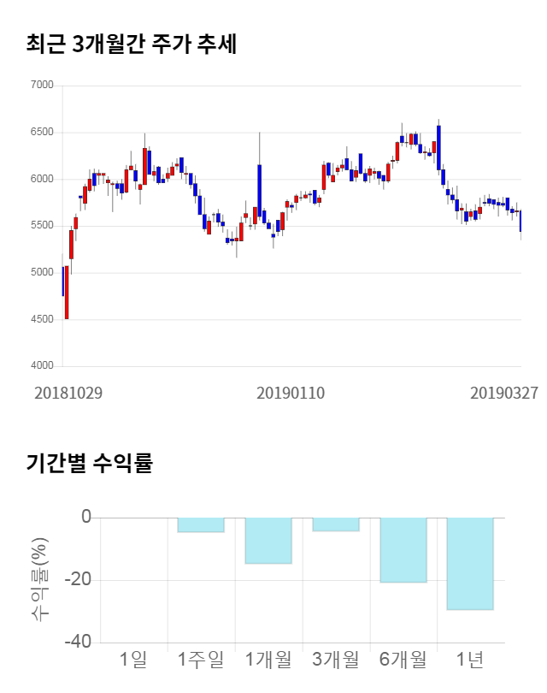Click the 1년 return bar
This screenshot has width=547, height=693.
coord(470,563)
